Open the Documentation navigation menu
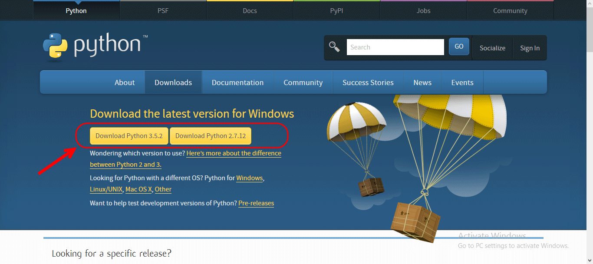Viewport: 593px width, 264px height. click(x=237, y=82)
